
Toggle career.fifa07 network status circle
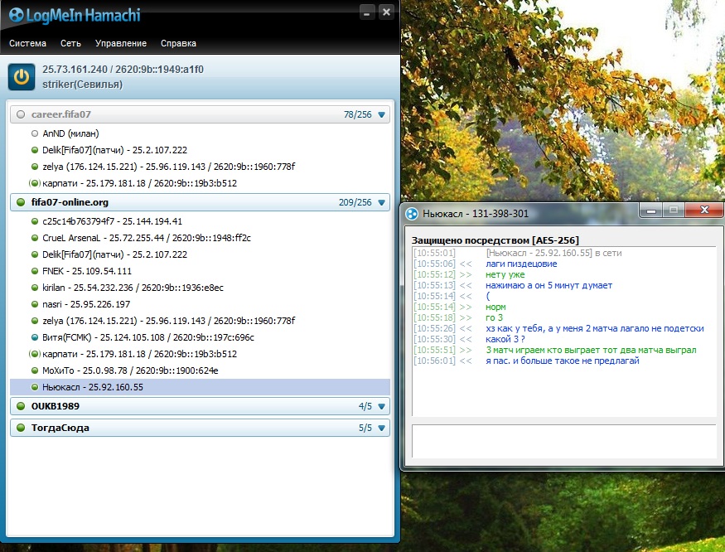21,114
